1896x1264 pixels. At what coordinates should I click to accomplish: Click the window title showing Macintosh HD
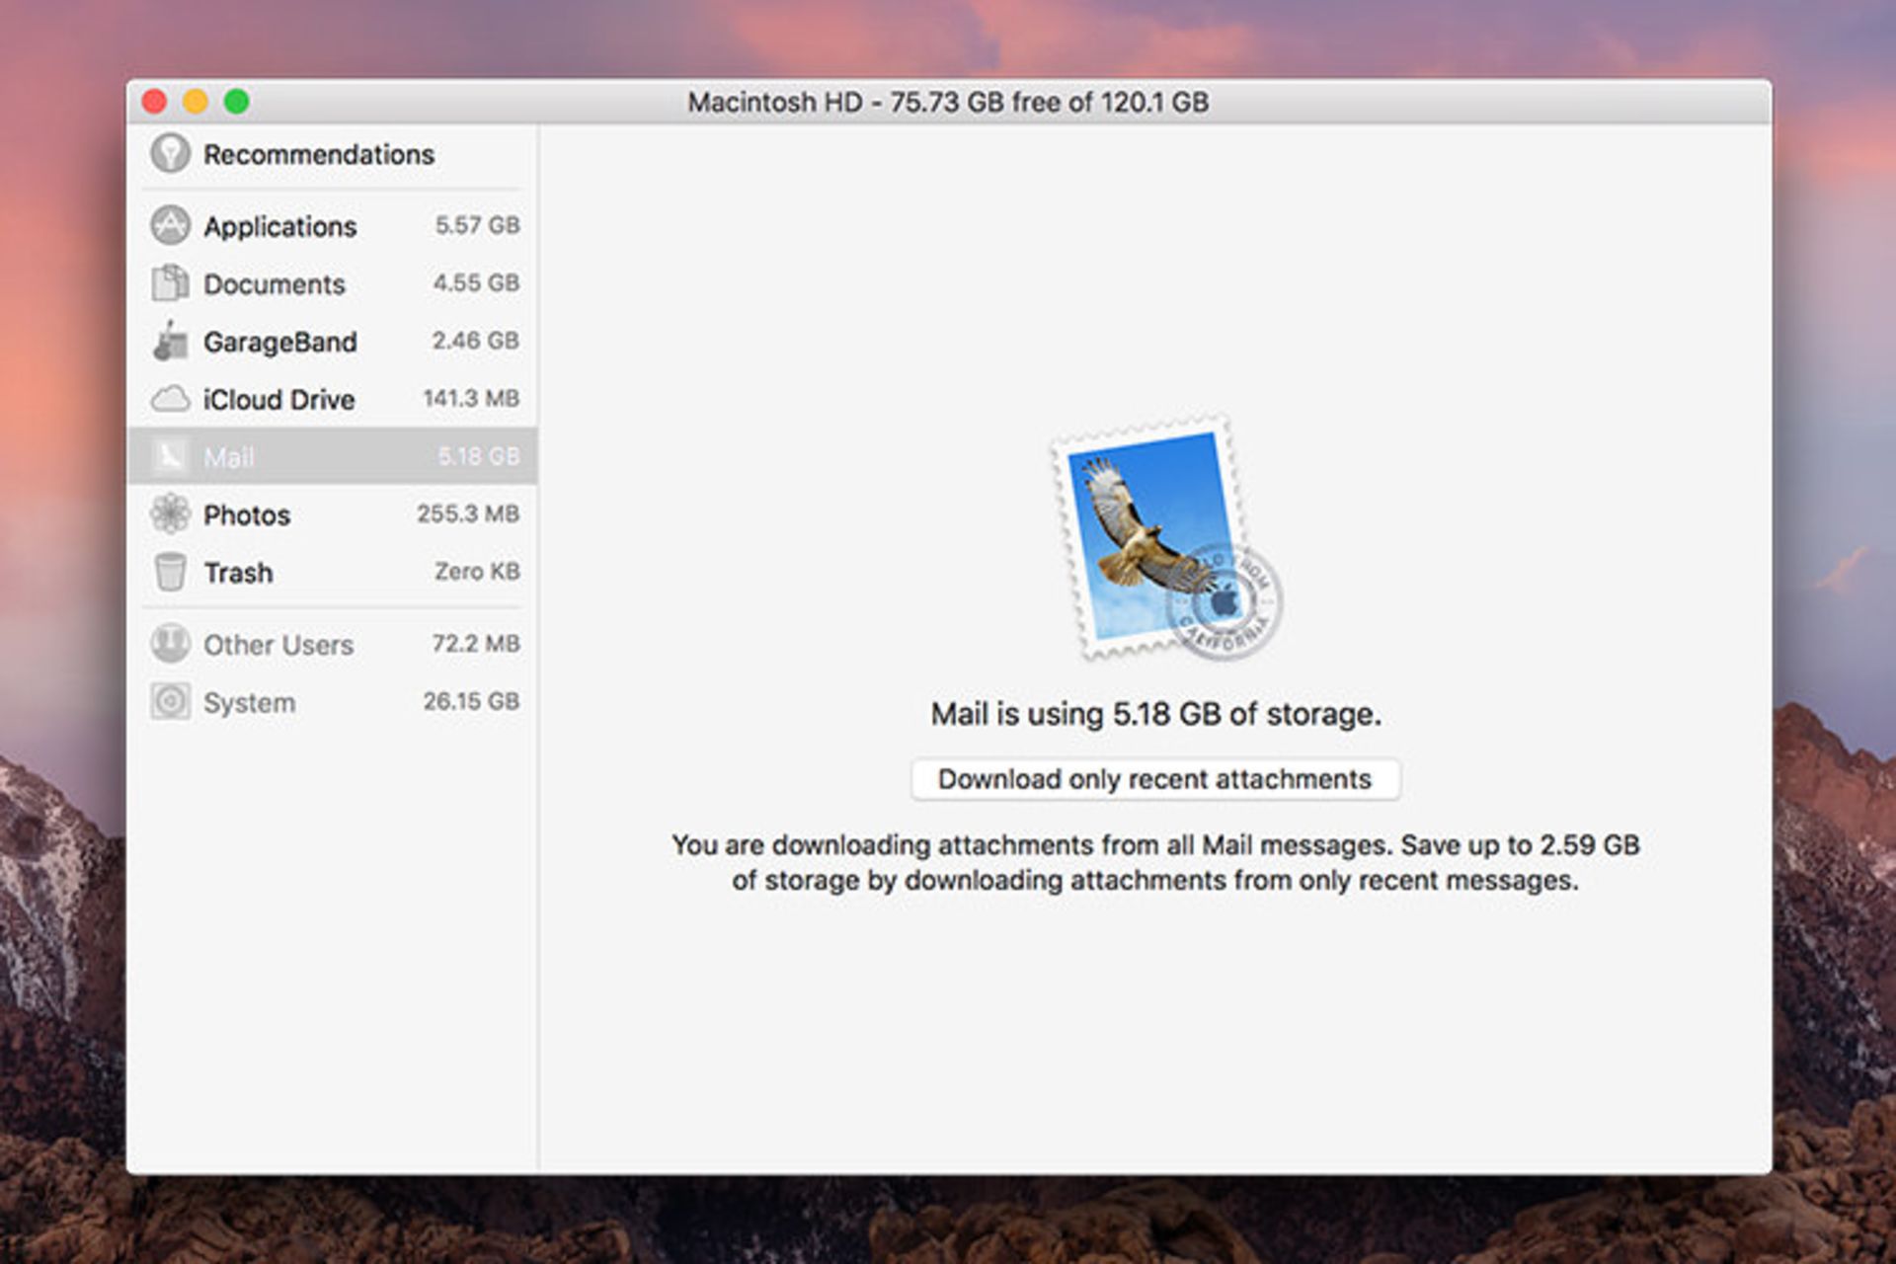948,101
